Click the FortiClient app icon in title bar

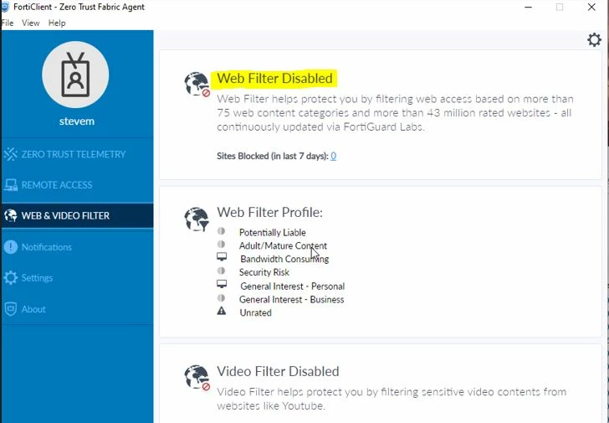[x=5, y=7]
